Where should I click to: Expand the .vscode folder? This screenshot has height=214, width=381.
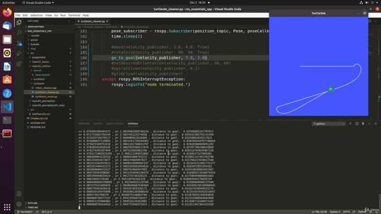[x=35, y=36]
